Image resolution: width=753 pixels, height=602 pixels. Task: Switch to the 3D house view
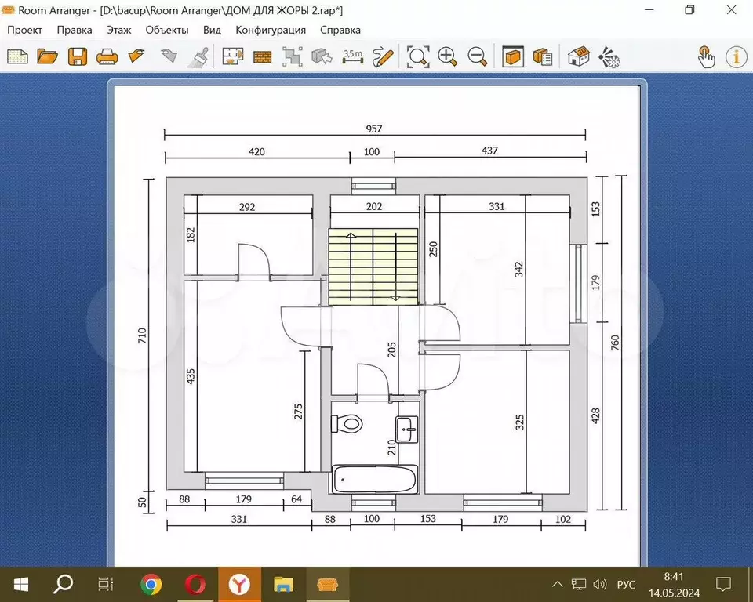tap(578, 56)
